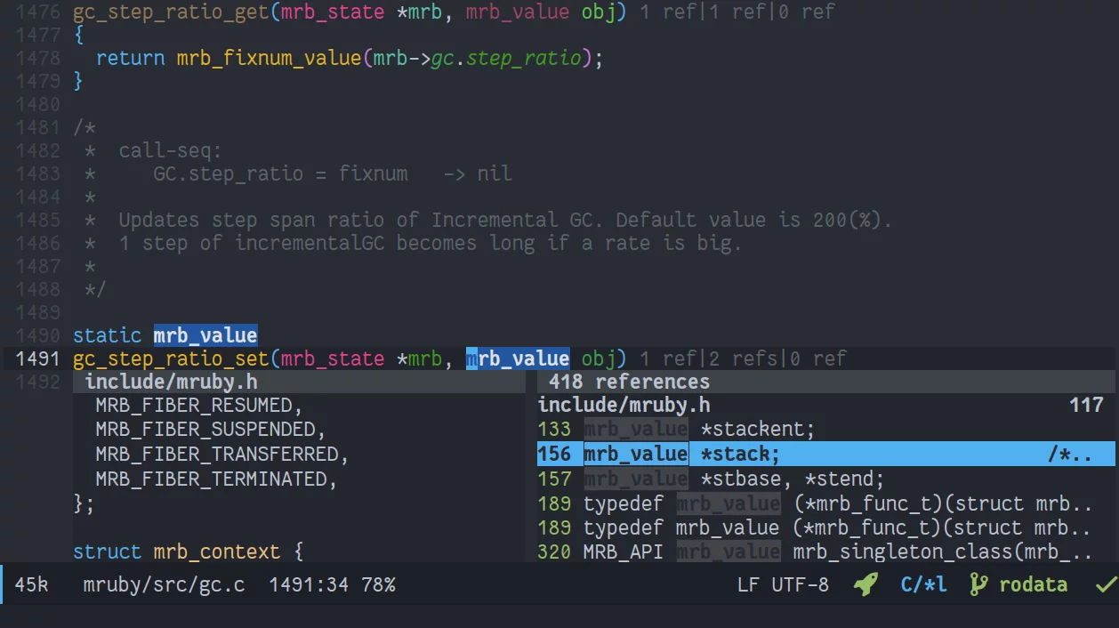Click '1 ref|2 refs|0 ref' lens on line 1491
Screen dimensions: 1119x628
(x=743, y=358)
